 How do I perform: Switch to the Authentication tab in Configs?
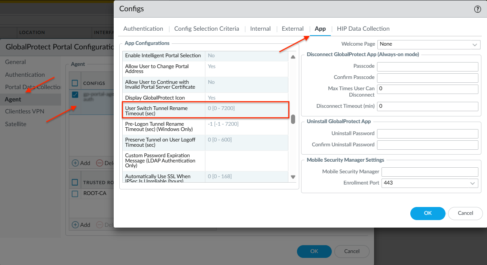[x=143, y=29]
